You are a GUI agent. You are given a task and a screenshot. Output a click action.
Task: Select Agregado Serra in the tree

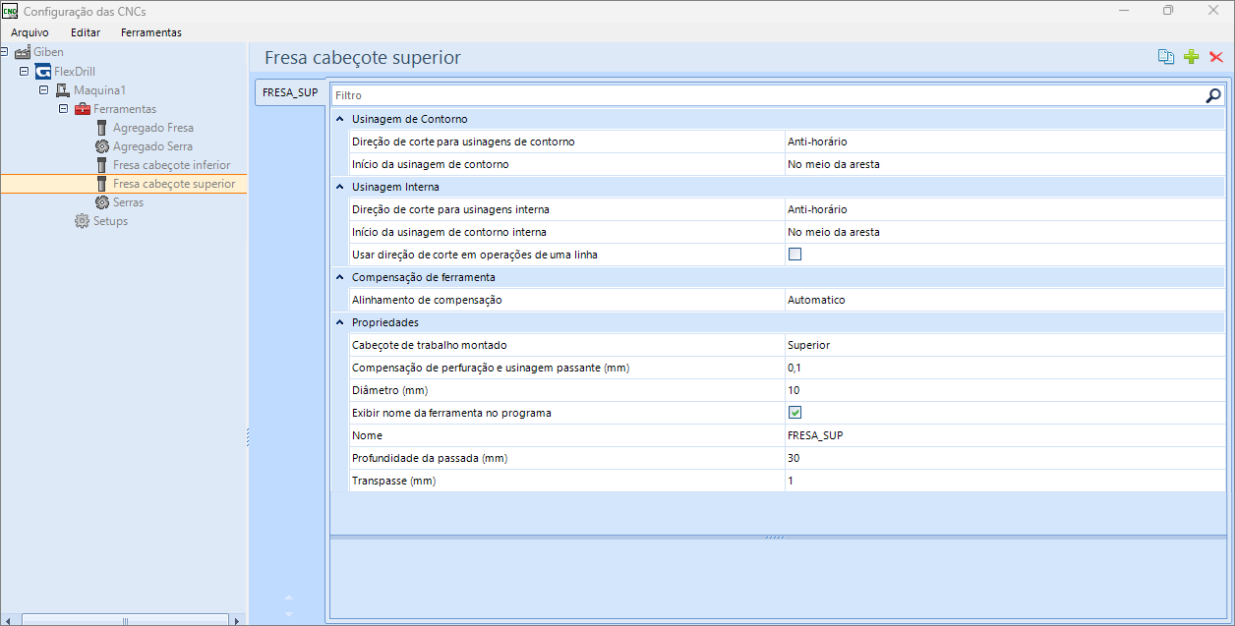coord(152,146)
